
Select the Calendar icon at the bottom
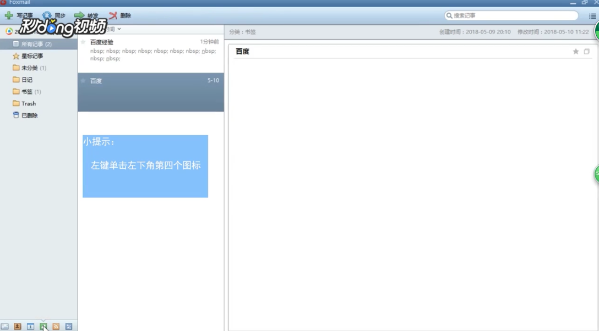pos(30,326)
